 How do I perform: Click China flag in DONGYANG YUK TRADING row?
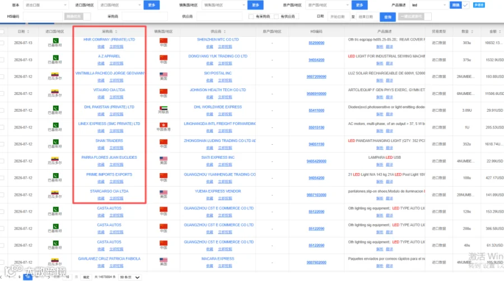click(164, 58)
